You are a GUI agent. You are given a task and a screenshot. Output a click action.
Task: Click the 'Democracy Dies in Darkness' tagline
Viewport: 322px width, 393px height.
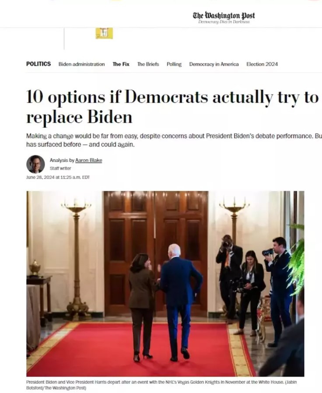click(224, 22)
